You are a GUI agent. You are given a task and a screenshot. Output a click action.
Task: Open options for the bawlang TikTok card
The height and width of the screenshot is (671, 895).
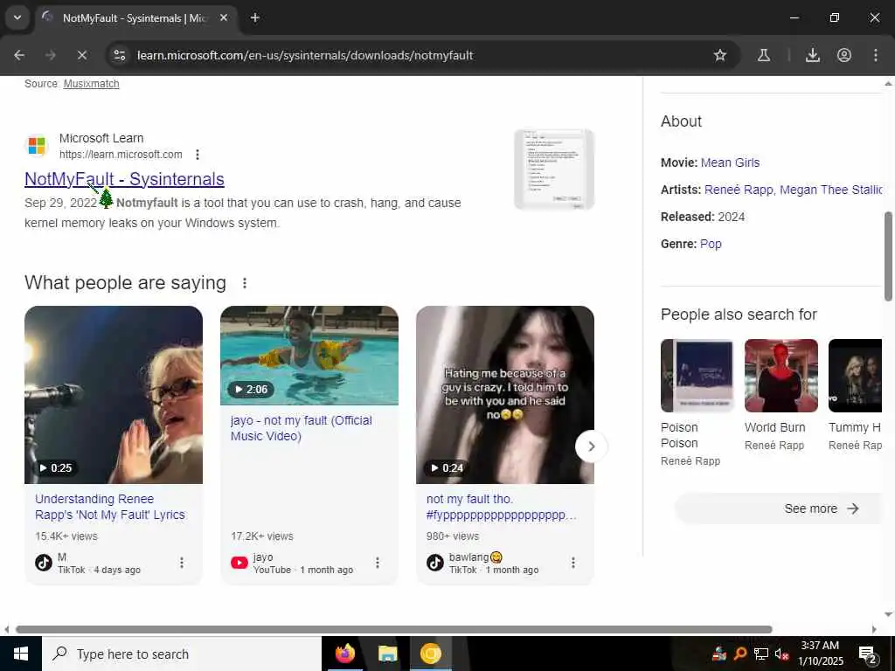[x=573, y=564]
